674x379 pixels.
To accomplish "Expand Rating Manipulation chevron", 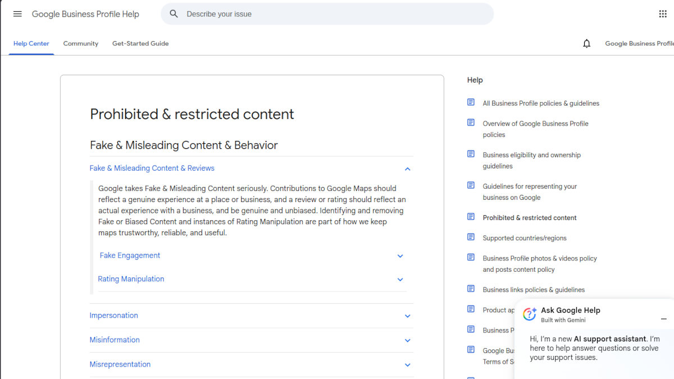I will (x=400, y=280).
